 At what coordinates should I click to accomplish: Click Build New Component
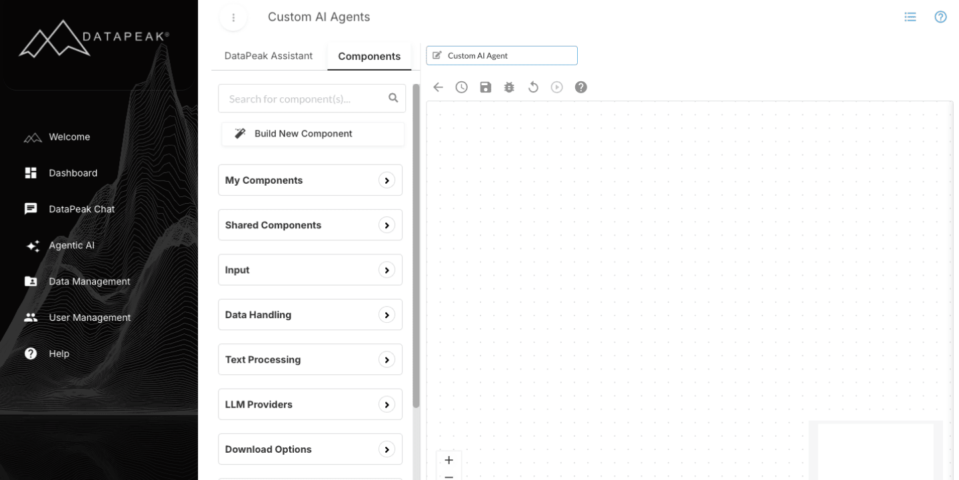(x=312, y=133)
